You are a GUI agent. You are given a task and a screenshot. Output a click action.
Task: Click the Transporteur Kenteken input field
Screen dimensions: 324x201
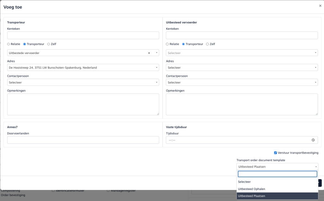coord(83,35)
